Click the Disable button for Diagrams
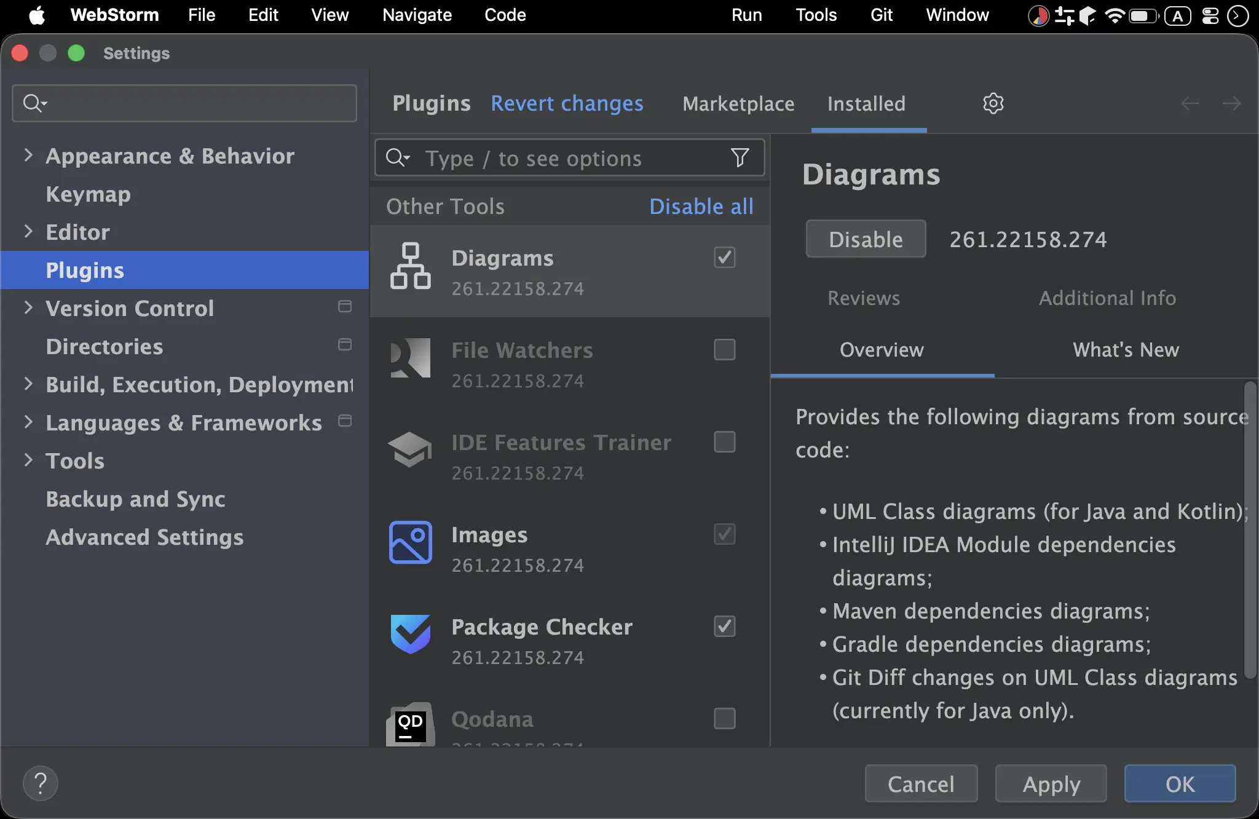Image resolution: width=1259 pixels, height=819 pixels. click(866, 239)
